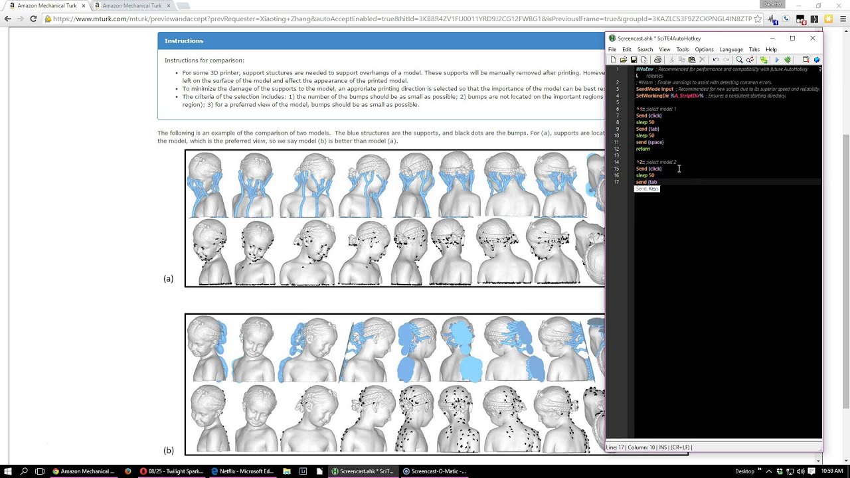850x478 pixels.
Task: Open File menu in SciTE
Action: [x=612, y=49]
